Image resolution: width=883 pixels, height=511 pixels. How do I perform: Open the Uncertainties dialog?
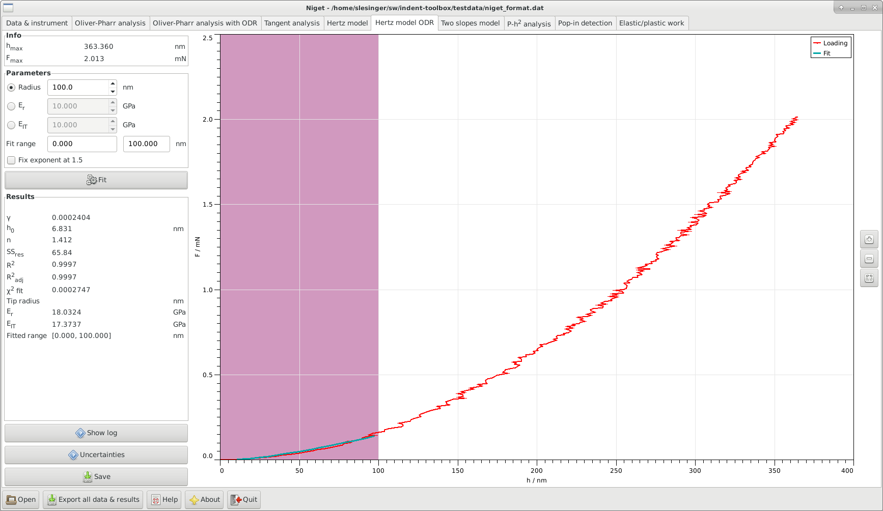click(96, 455)
